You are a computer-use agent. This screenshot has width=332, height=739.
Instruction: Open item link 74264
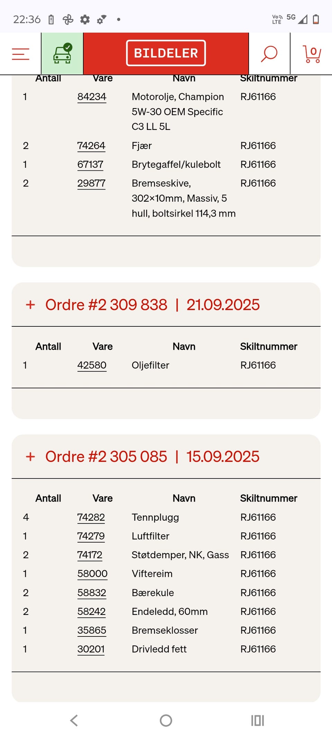(91, 146)
